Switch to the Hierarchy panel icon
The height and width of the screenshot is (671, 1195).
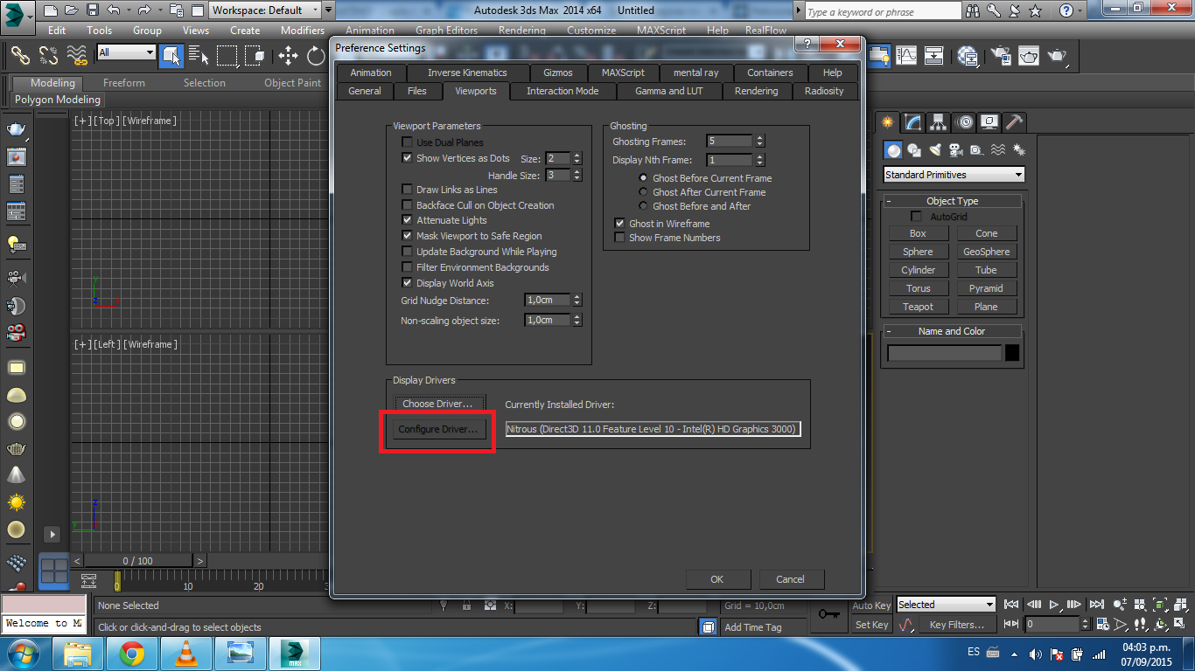coord(939,121)
